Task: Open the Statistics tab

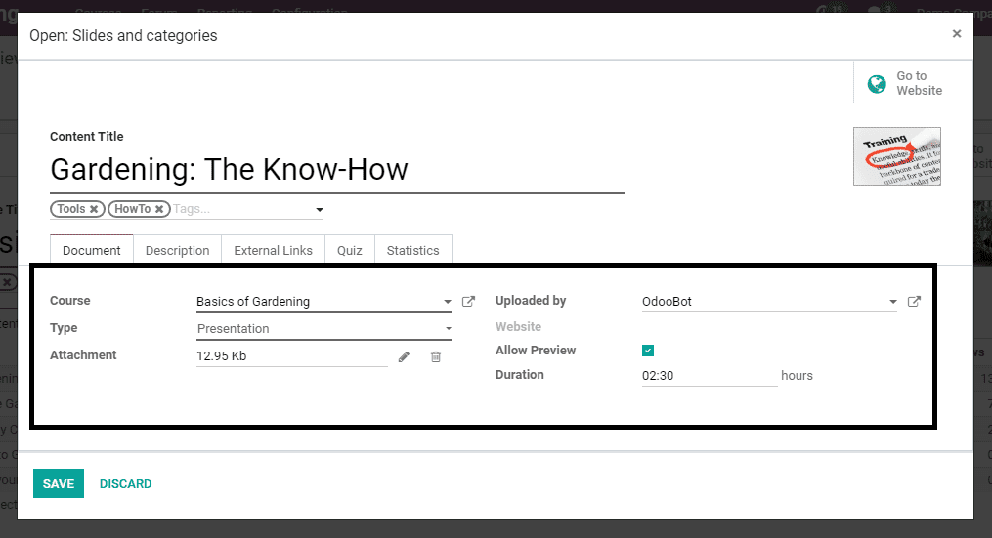Action: tap(413, 250)
